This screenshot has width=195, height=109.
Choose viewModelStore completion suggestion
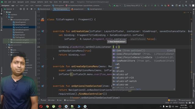(x=144, y=61)
